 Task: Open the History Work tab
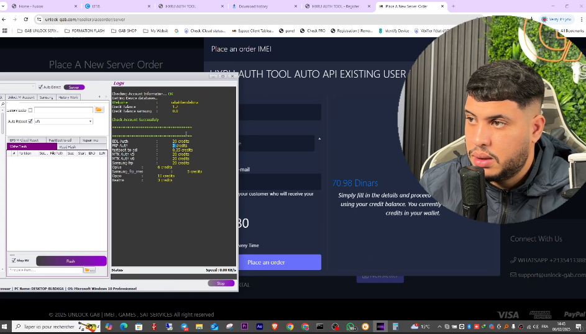coord(68,97)
